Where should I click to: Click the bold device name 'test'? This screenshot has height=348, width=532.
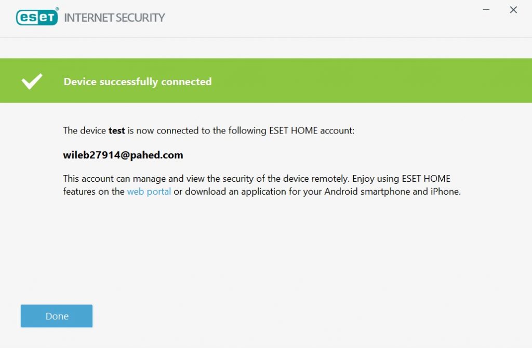click(x=116, y=130)
